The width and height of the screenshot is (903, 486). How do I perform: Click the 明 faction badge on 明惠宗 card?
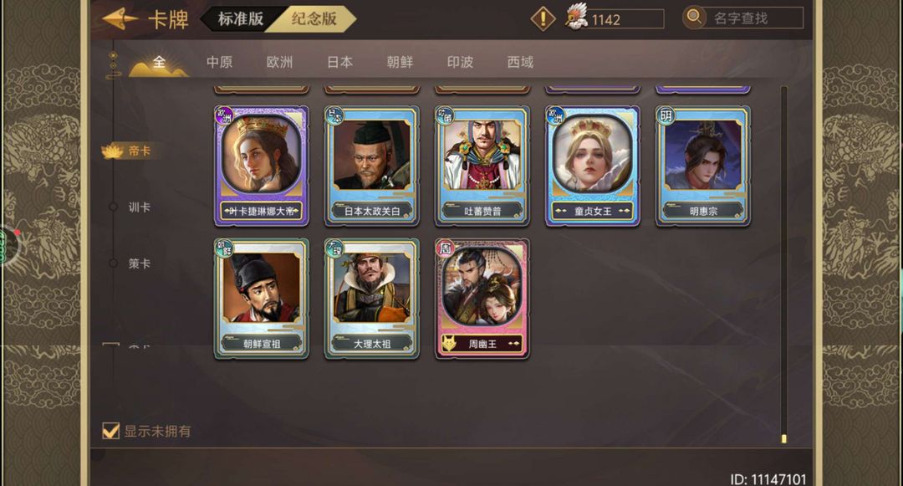(666, 115)
